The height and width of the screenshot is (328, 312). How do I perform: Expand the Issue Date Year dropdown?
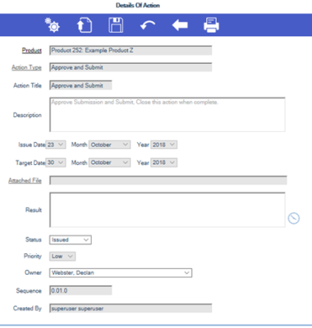coord(163,144)
